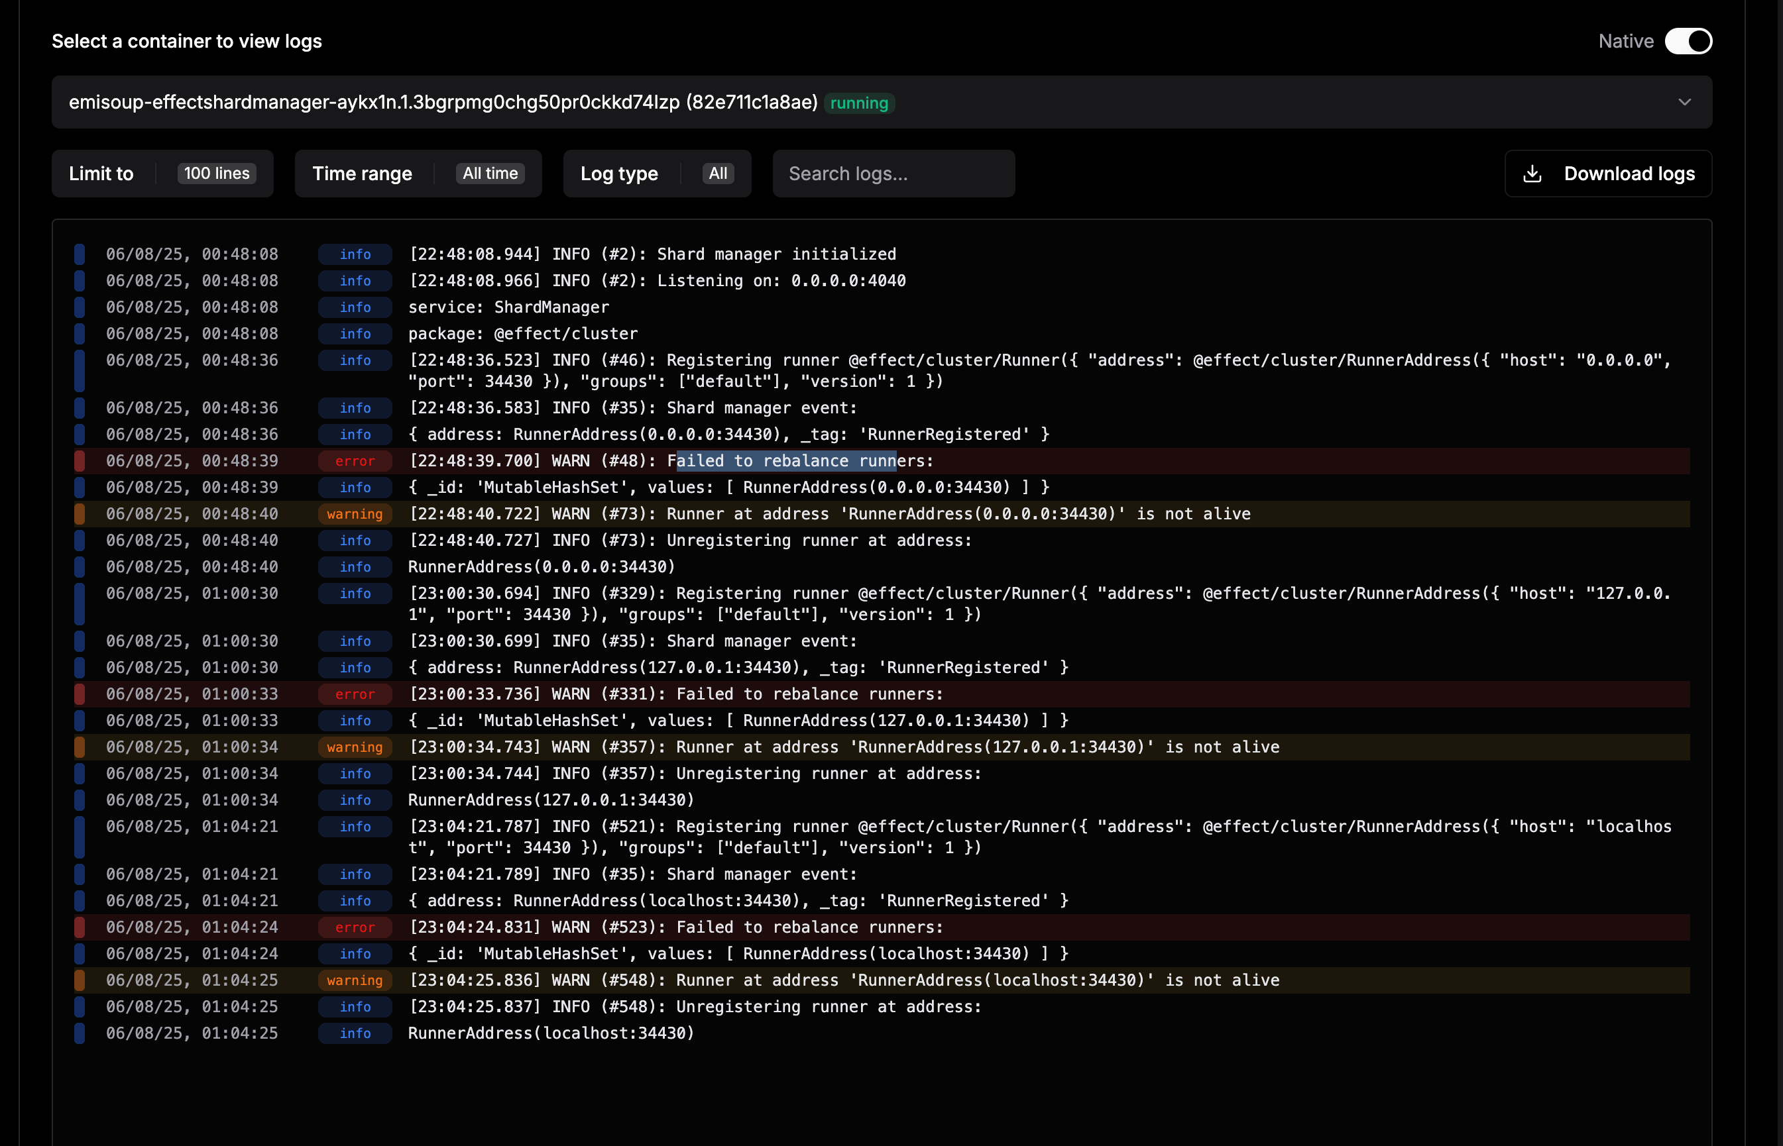The width and height of the screenshot is (1783, 1146).
Task: Click the download icon beside Download logs
Action: [x=1532, y=174]
